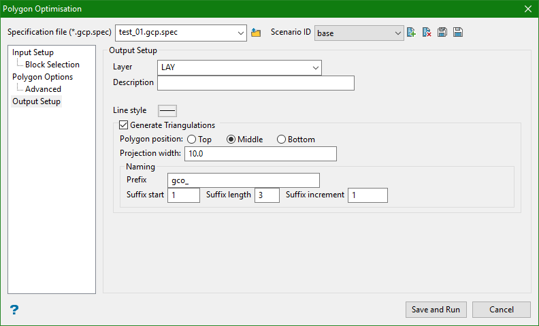Expand the Scenario ID dropdown
The width and height of the screenshot is (539, 326).
click(398, 33)
